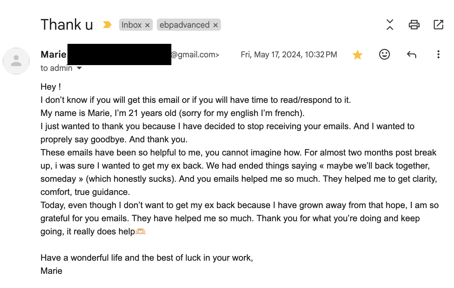Expand recipient details beside 'to admin'
454x288 pixels.
[79, 68]
